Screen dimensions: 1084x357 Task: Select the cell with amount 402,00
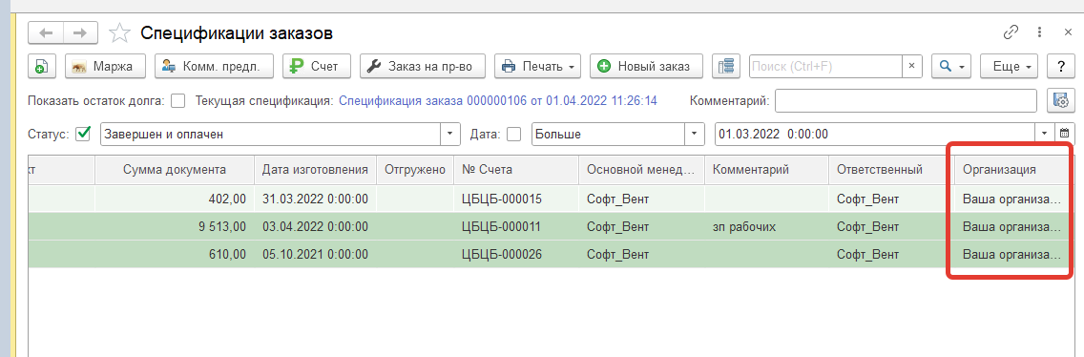175,199
